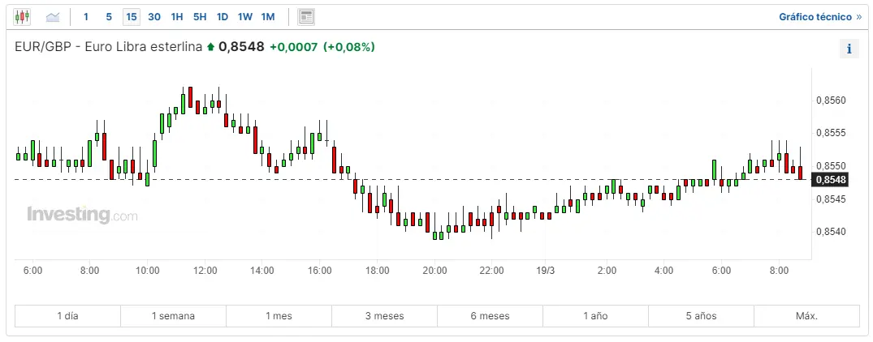
Task: Select the candlestick chart type icon
Action: coord(22,17)
